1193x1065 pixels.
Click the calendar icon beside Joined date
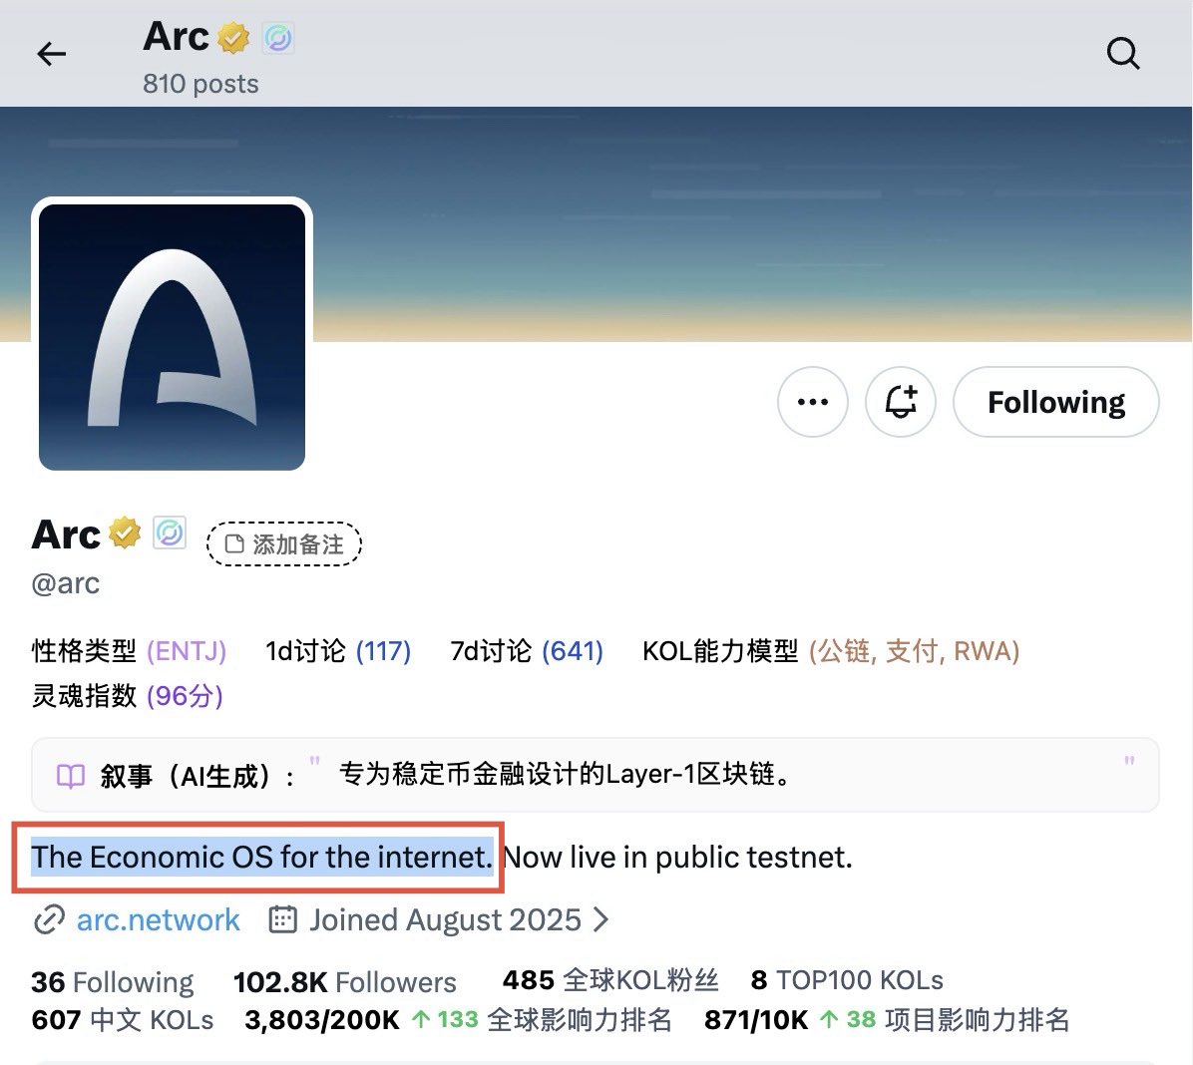point(282,919)
